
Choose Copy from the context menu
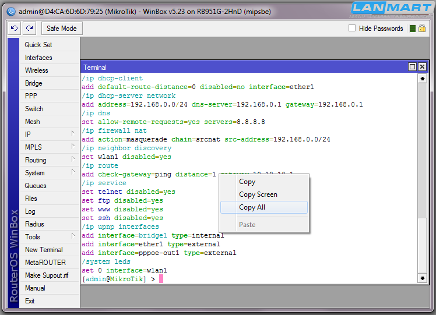click(x=264, y=182)
